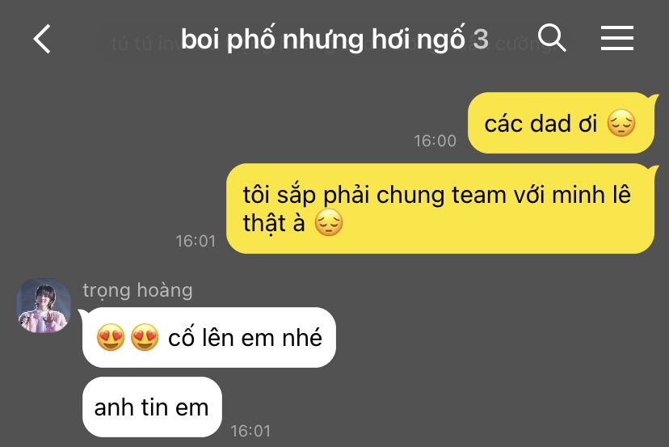
Task: Select the white bubble cố lên em nhé
Action: pyautogui.click(x=209, y=337)
